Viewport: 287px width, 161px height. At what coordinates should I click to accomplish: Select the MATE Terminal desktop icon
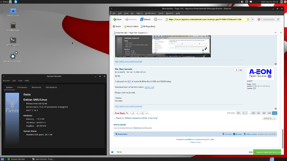click(13, 42)
